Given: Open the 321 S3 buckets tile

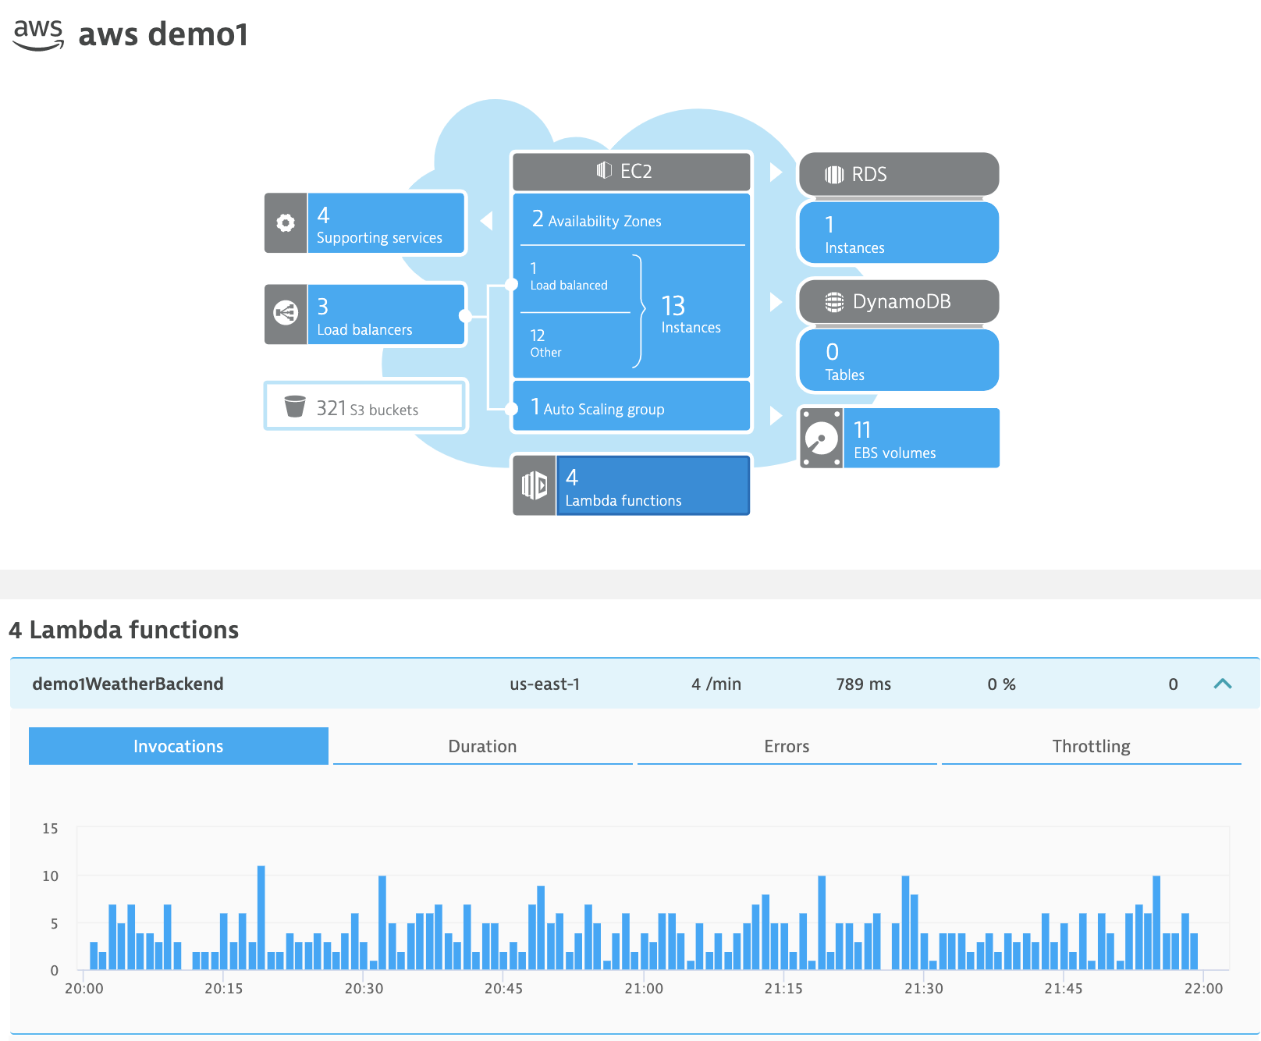Looking at the screenshot, I should coord(365,407).
